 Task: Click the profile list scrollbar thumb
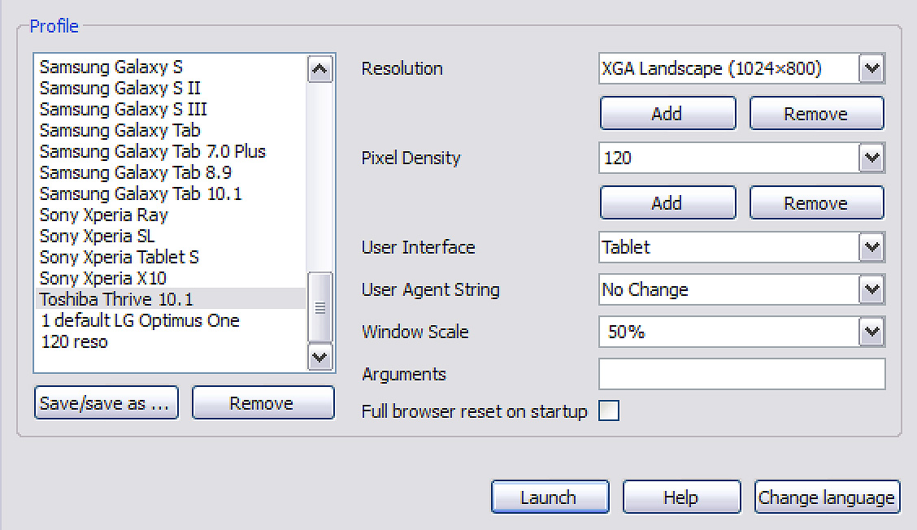pos(320,307)
